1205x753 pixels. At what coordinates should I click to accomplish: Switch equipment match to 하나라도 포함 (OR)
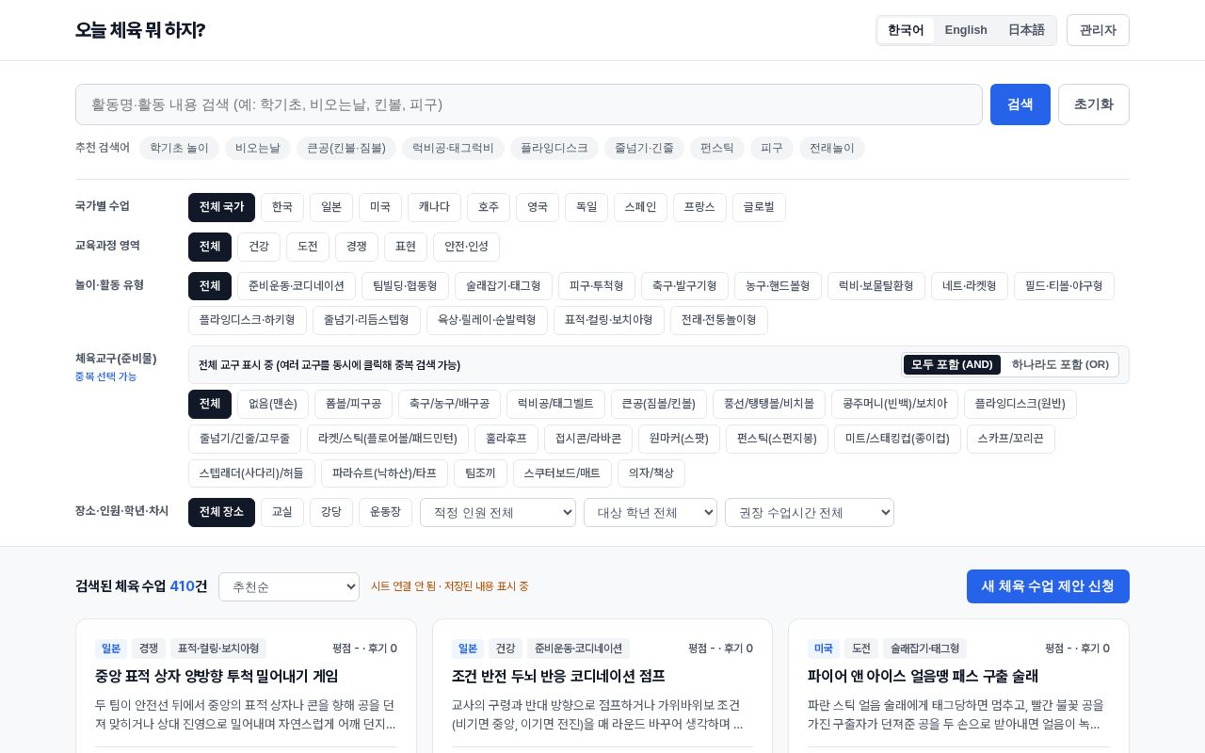(x=1060, y=364)
